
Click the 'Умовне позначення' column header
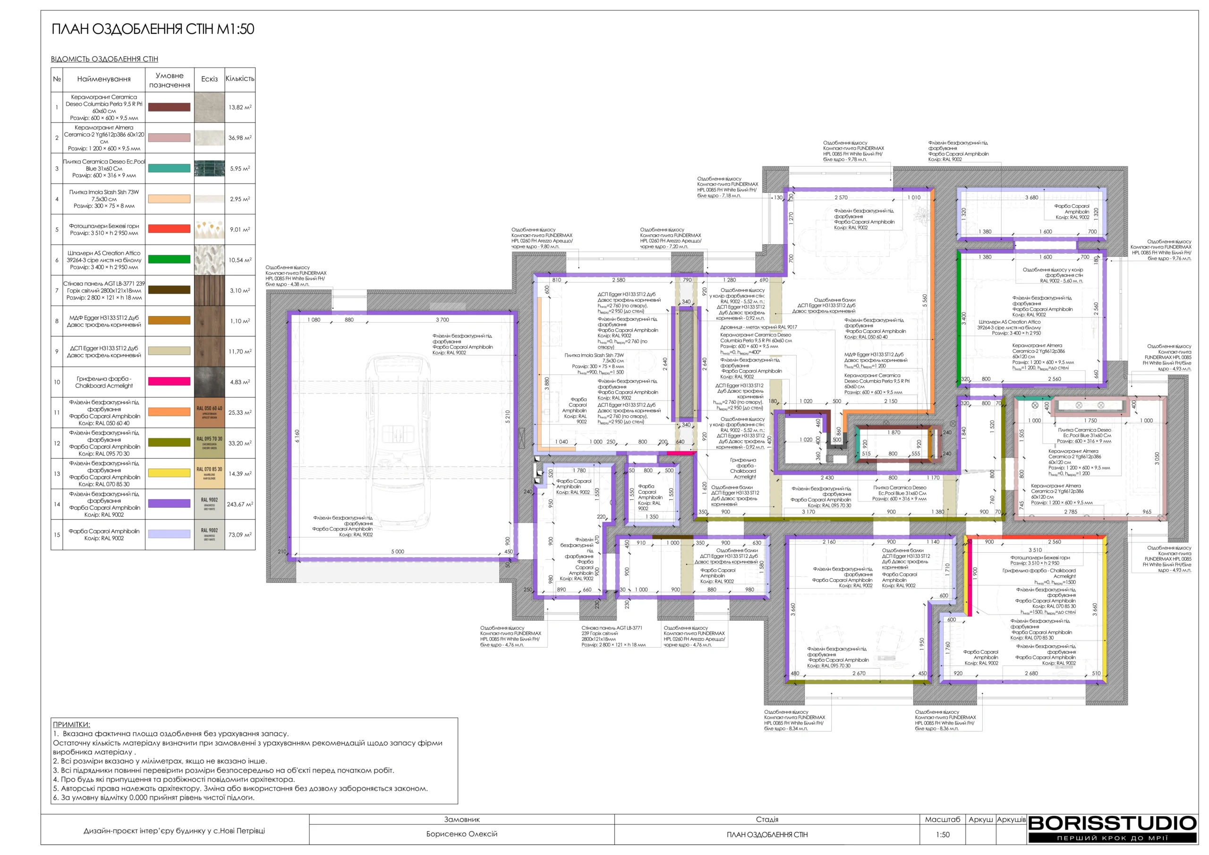169,80
